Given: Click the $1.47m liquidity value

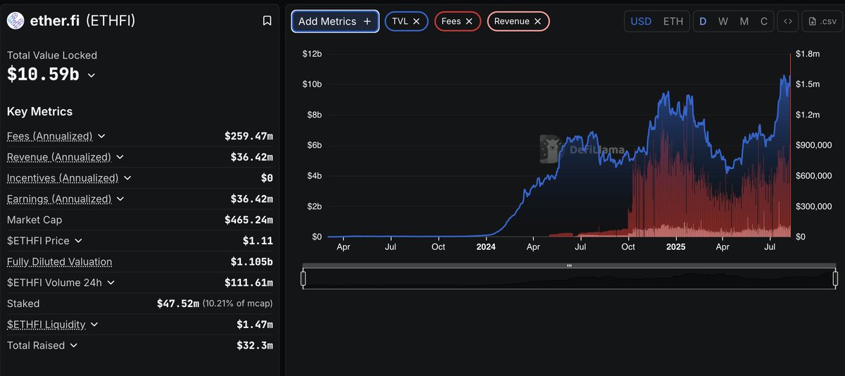Looking at the screenshot, I should [x=255, y=325].
